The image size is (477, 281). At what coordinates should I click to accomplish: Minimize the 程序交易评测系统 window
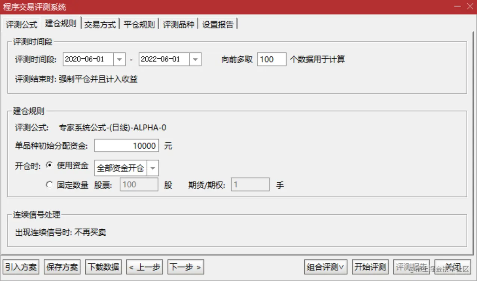pos(457,7)
